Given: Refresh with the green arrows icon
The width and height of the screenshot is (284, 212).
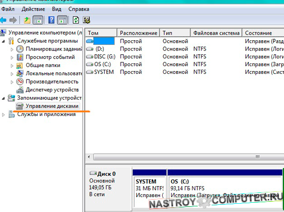Looking at the screenshot, I should tap(76, 20).
